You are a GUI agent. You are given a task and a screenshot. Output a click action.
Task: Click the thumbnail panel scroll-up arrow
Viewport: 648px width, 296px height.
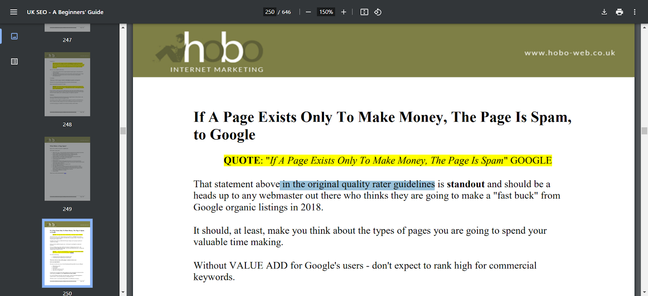click(123, 27)
